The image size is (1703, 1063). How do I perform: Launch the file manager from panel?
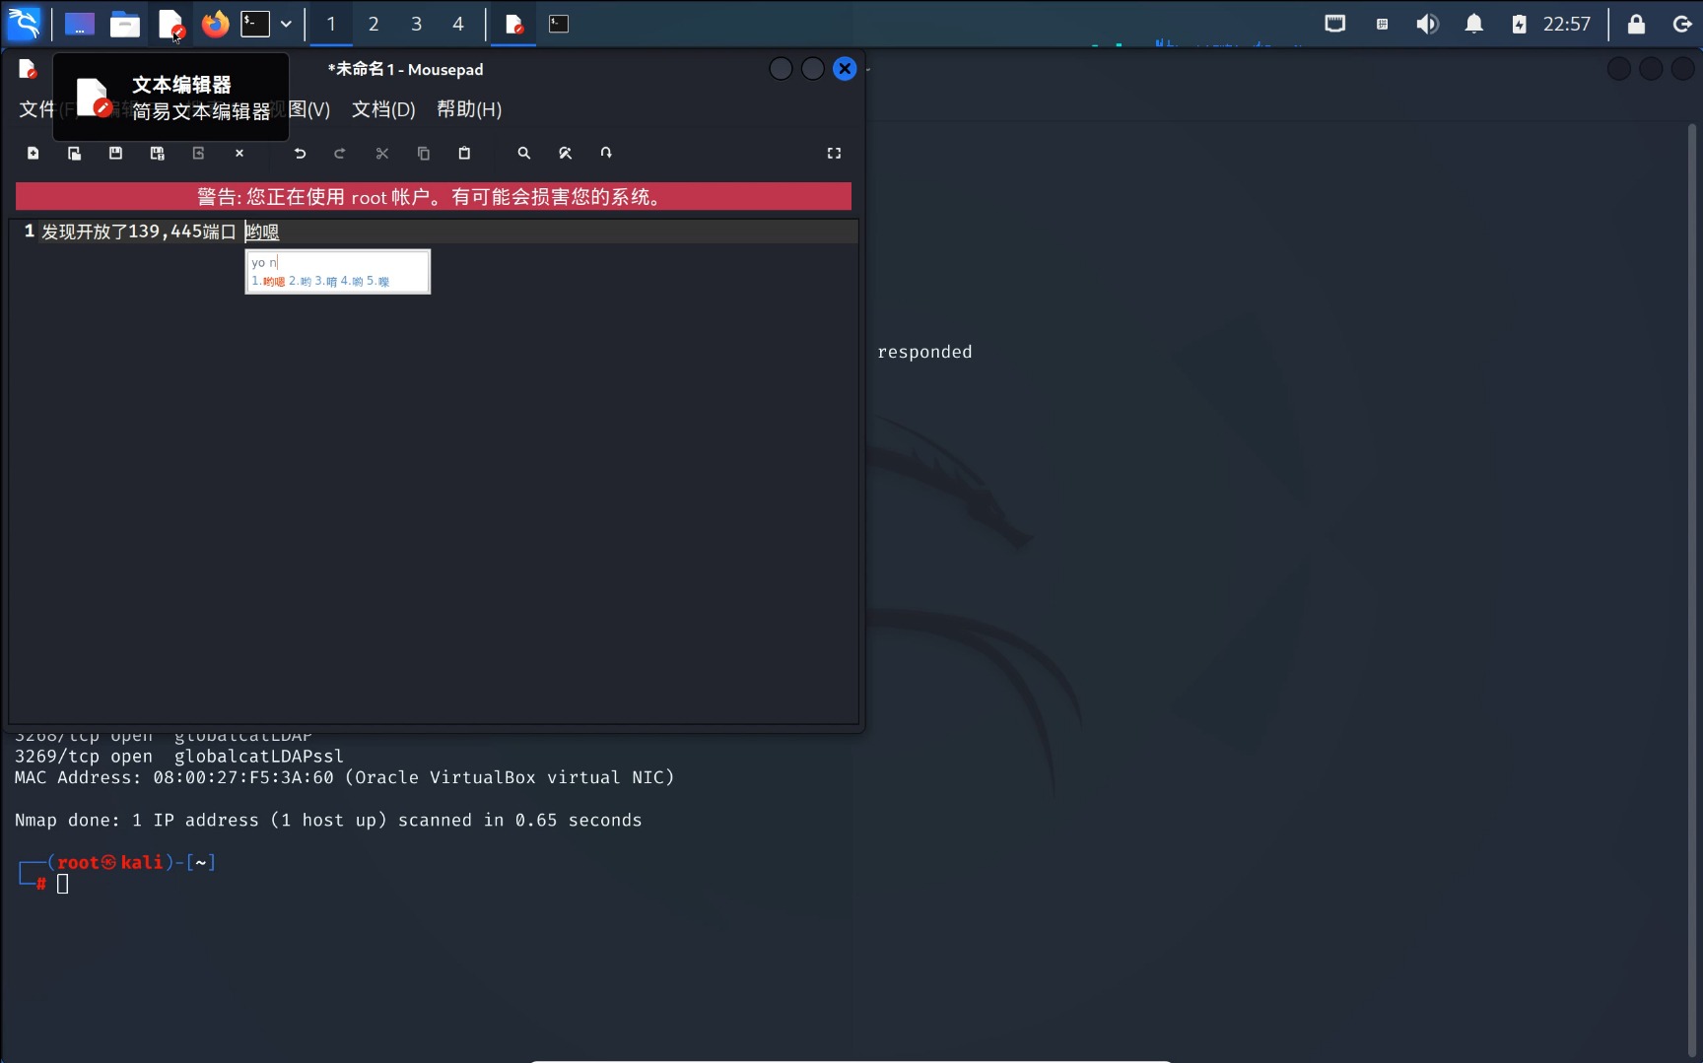click(x=125, y=24)
